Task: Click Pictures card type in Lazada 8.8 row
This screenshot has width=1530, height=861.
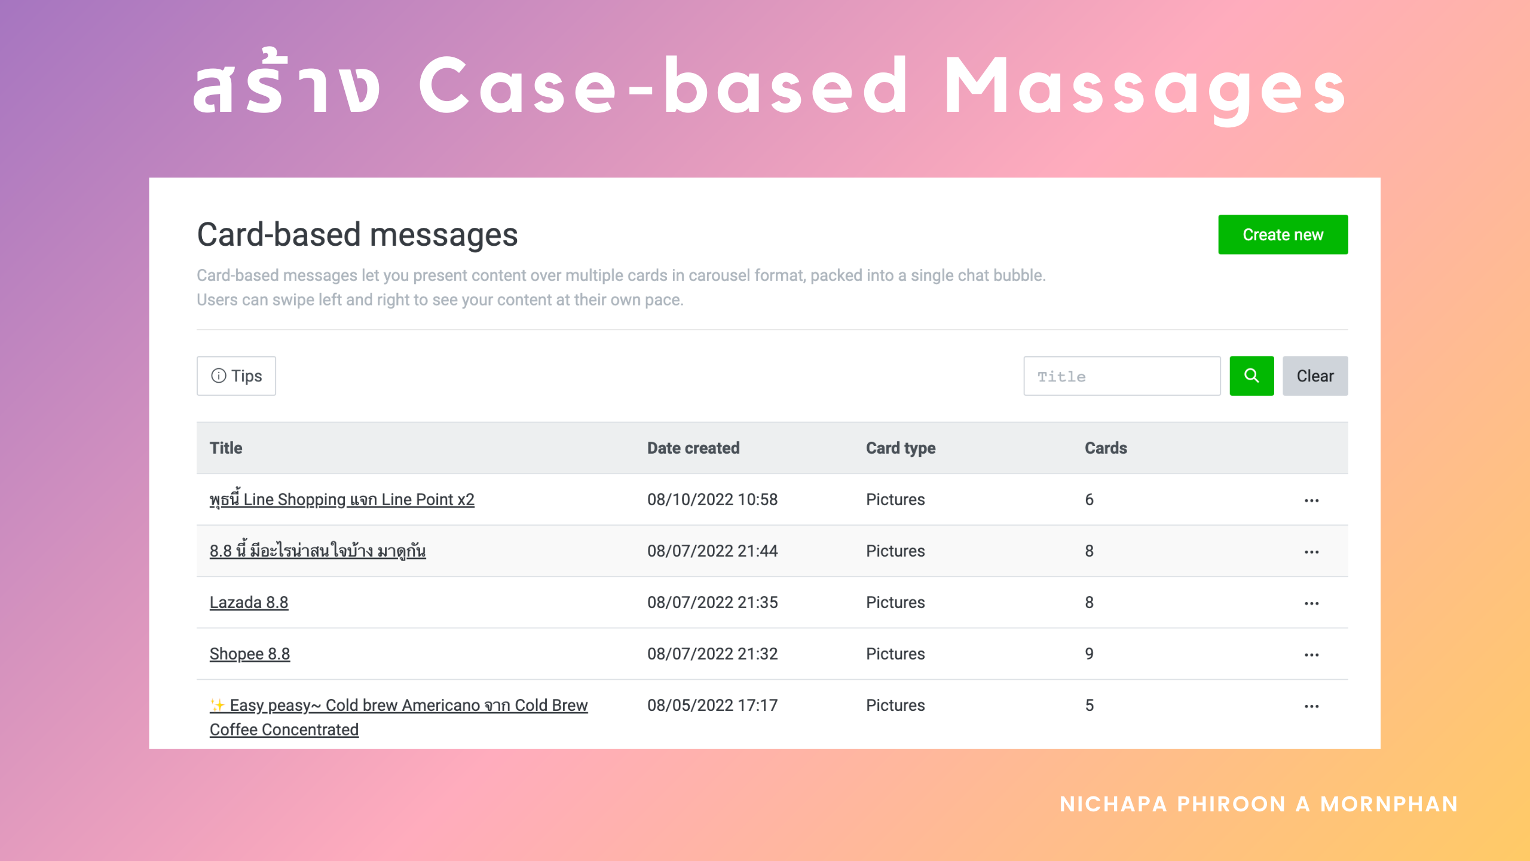Action: (x=895, y=602)
